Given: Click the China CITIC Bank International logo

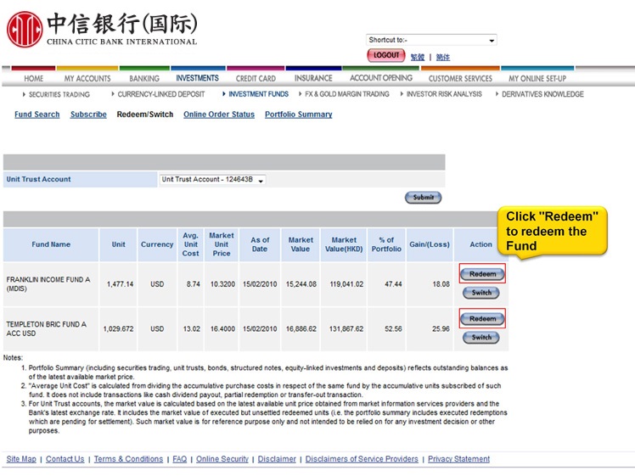Looking at the screenshot, I should [x=102, y=29].
